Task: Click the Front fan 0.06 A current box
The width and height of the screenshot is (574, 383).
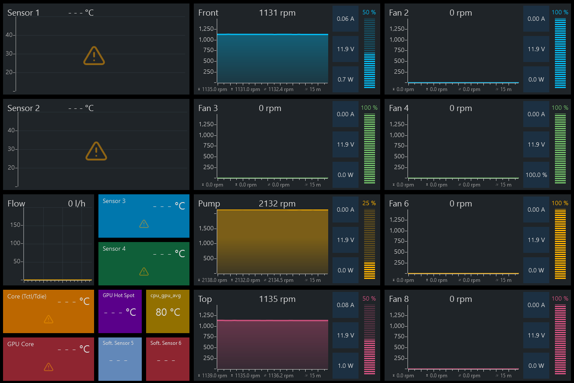Action: pyautogui.click(x=346, y=19)
